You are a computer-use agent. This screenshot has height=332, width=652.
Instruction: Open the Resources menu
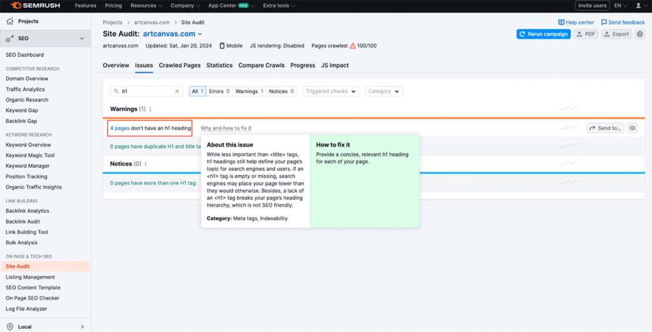(146, 6)
